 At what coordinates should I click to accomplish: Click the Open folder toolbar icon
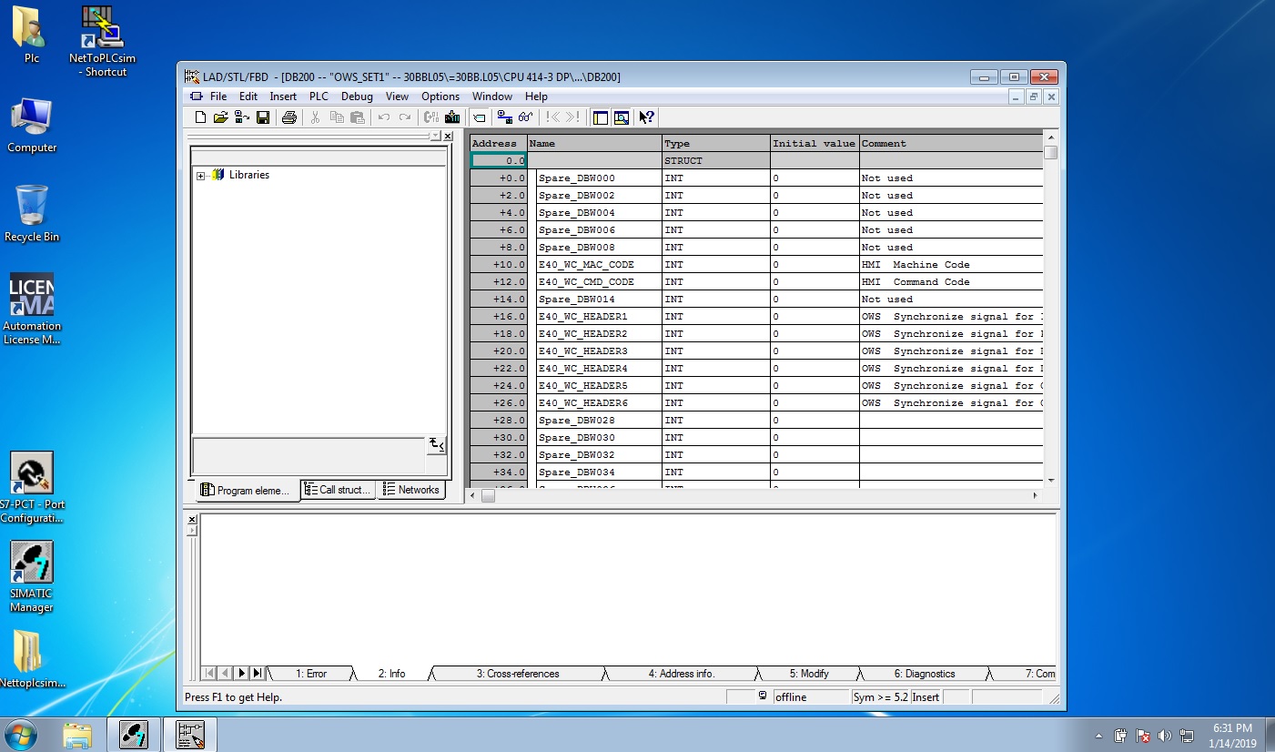pos(220,117)
